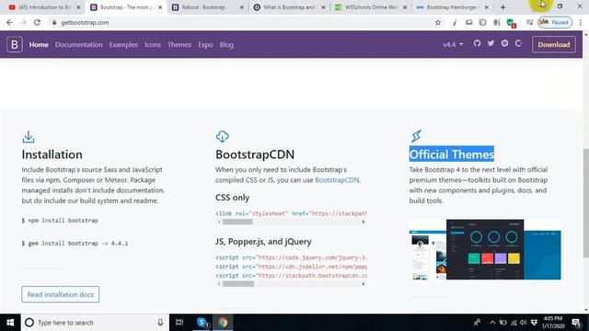Viewport: 589px width, 331px height.
Task: Click the gem install bootstrap command
Action: [75, 243]
